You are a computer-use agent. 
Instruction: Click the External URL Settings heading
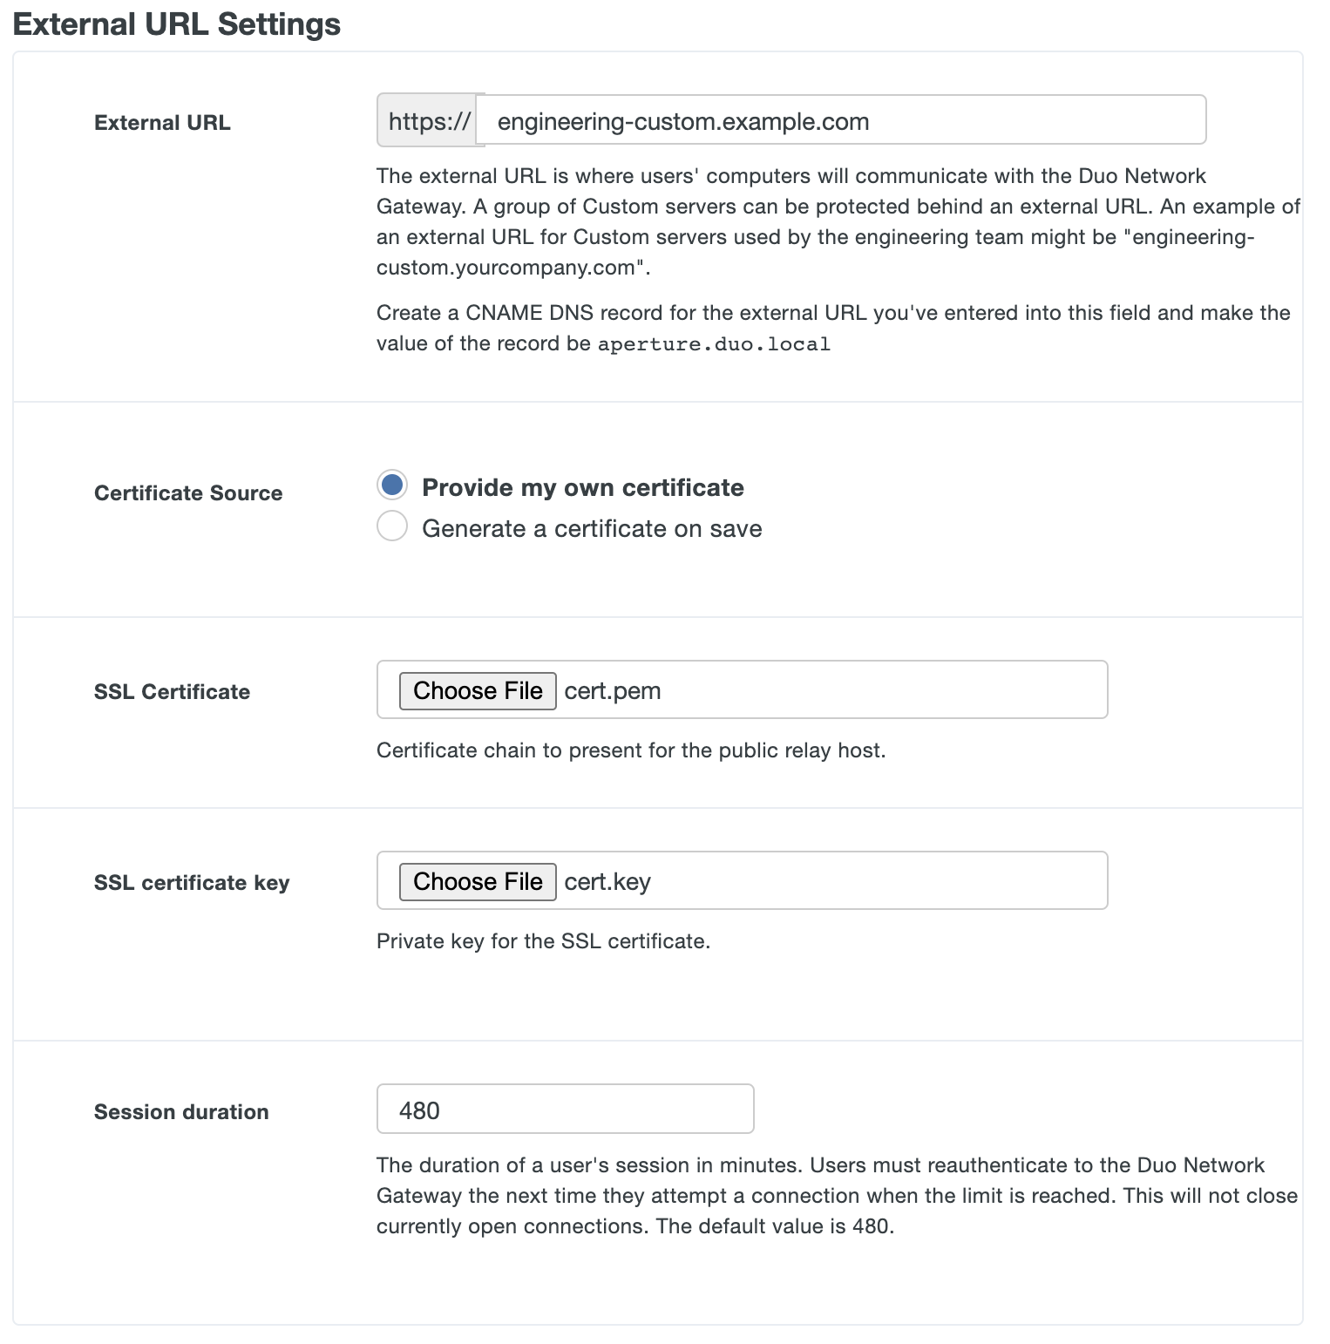click(177, 24)
